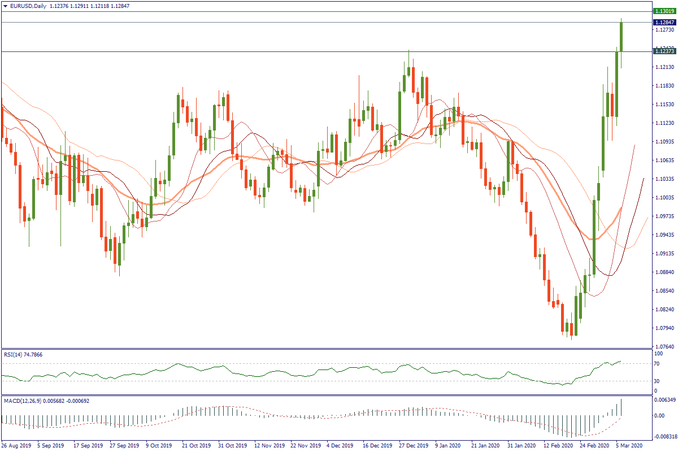
Task: Click the 1.13019 green price level label
Action: [x=663, y=11]
